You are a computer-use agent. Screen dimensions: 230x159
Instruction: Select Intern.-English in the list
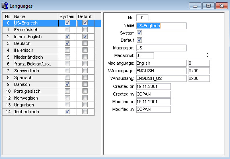36,37
